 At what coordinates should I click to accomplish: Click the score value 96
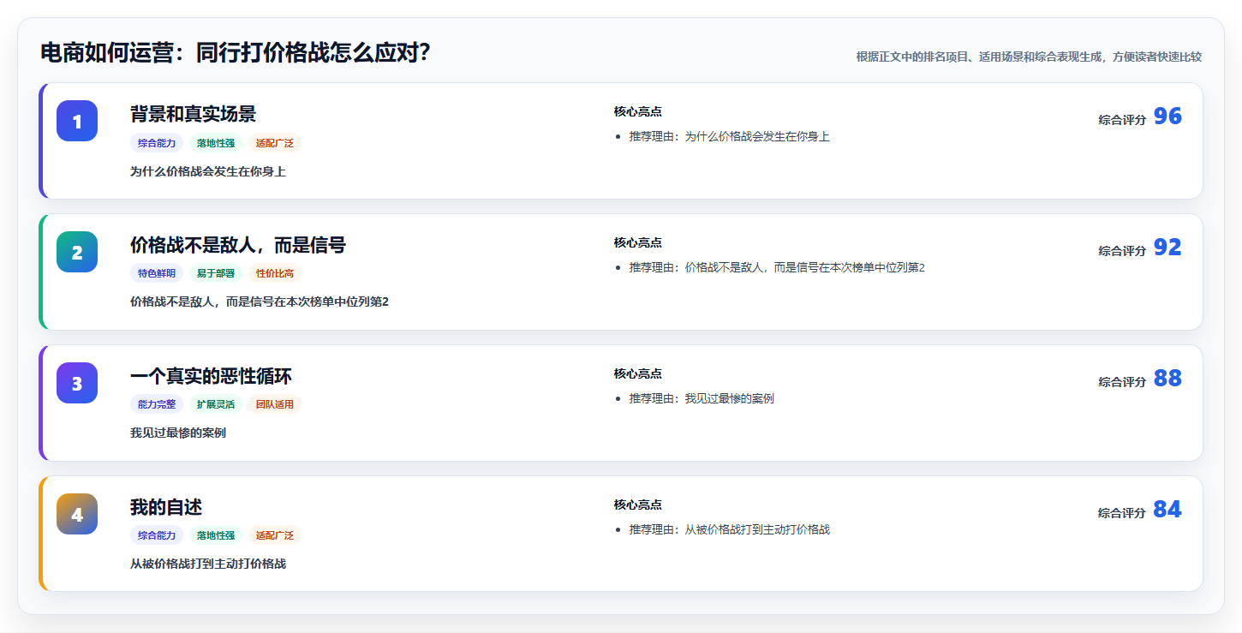click(1167, 116)
